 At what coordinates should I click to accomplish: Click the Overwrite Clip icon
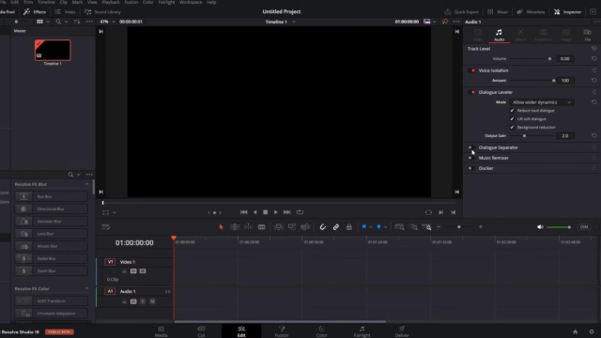[x=292, y=227]
